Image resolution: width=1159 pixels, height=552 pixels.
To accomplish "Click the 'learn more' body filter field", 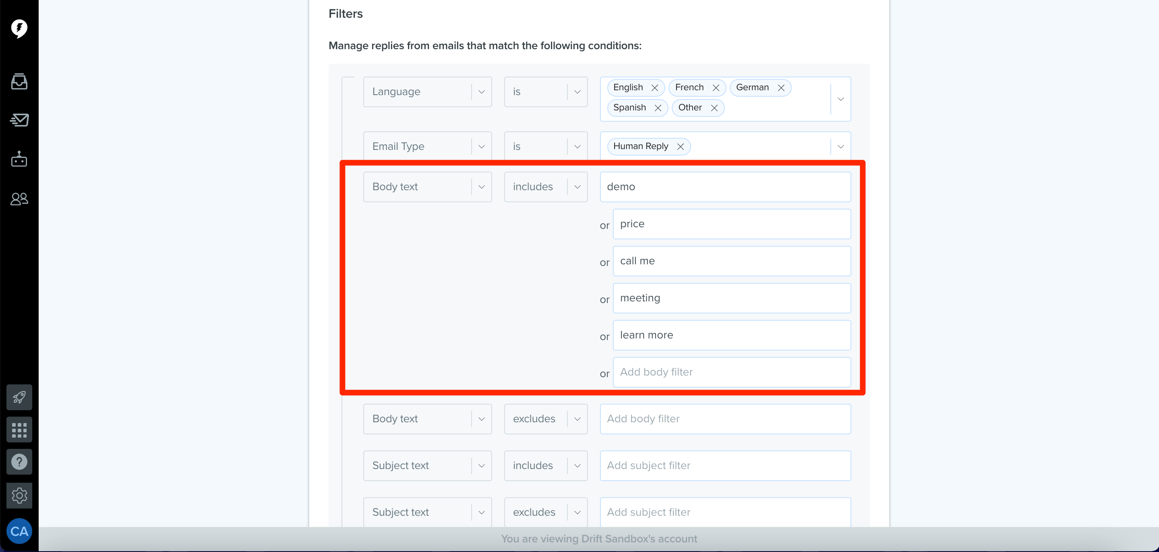I will [x=732, y=335].
